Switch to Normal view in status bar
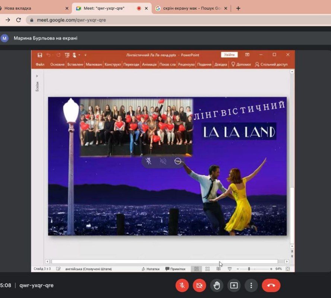 tap(196, 269)
